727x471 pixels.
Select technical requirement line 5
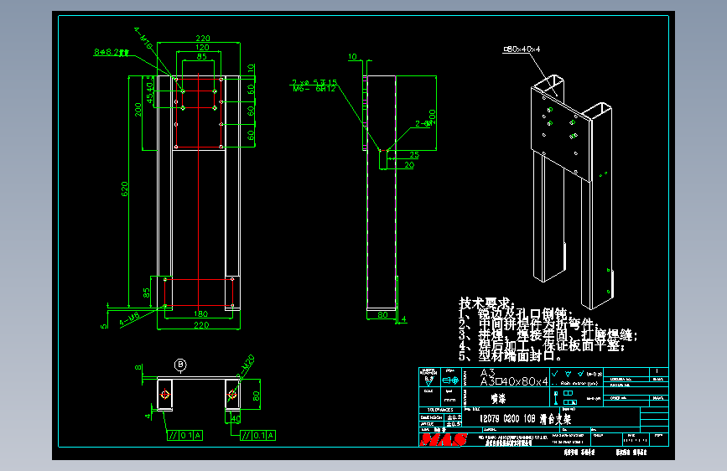[511, 356]
